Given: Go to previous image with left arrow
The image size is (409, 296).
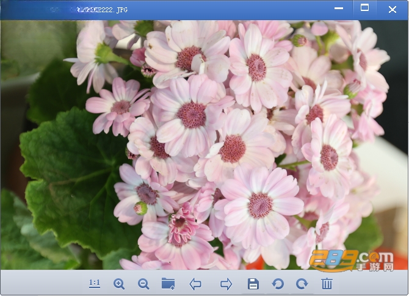Looking at the screenshot, I should [195, 284].
